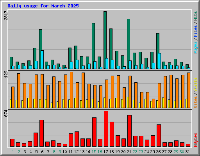Select day 2 on the date axis
200x156 pixels.
[19, 152]
